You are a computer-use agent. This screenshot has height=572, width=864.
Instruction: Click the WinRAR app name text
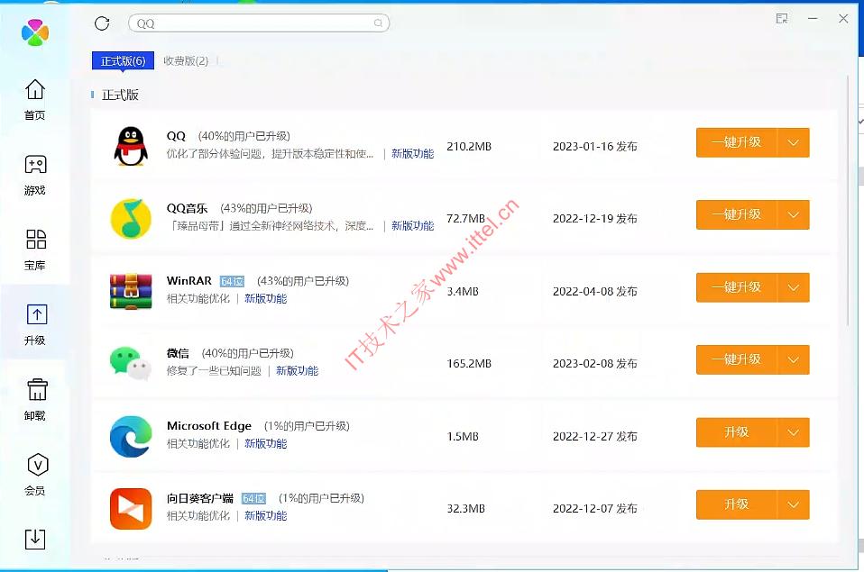pos(189,281)
